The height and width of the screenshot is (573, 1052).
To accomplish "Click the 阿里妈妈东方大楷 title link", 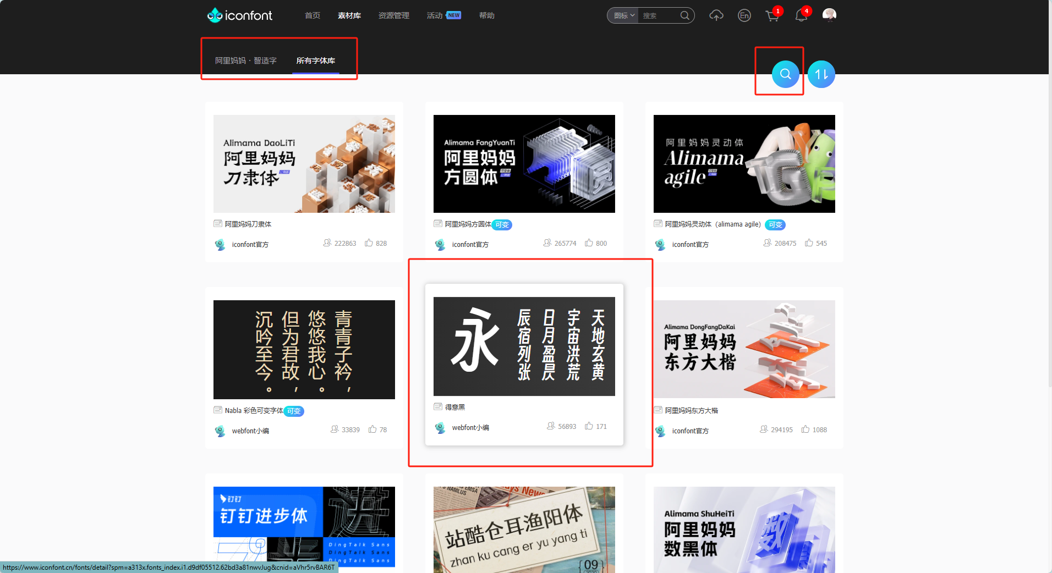I will pyautogui.click(x=692, y=411).
